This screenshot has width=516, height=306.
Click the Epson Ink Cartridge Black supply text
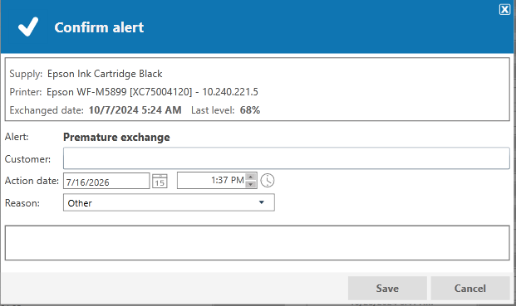click(105, 74)
